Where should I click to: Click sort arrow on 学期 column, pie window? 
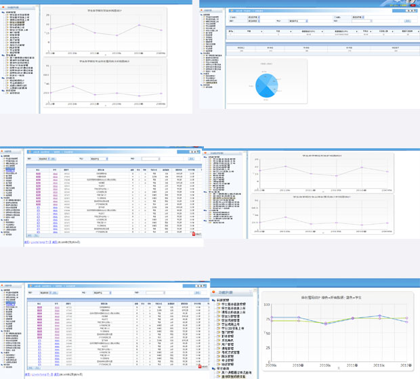coord(261,31)
